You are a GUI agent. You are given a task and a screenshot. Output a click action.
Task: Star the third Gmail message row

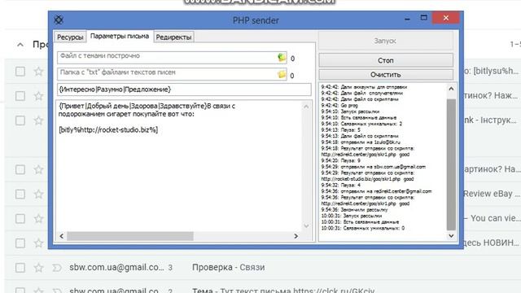coord(38,120)
